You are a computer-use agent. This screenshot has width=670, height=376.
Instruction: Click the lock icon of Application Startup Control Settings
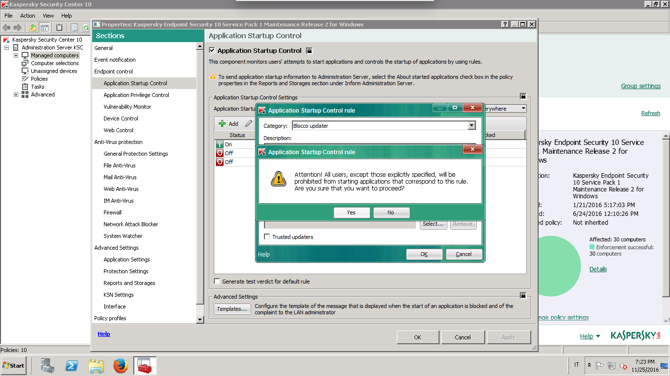click(523, 96)
